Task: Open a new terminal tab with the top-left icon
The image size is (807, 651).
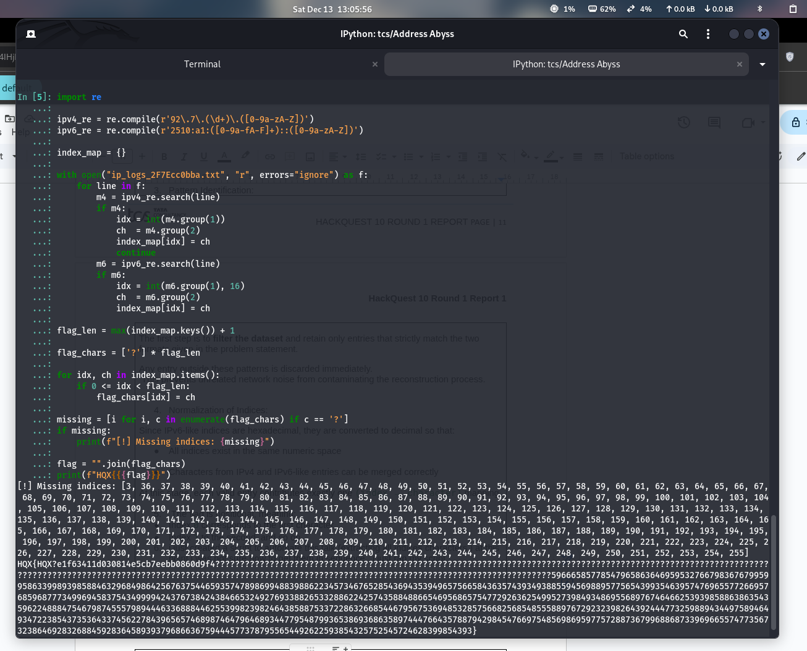Action: [x=31, y=34]
